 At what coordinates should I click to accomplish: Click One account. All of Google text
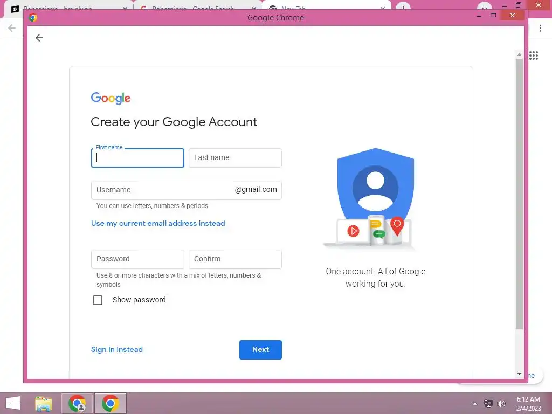(376, 278)
